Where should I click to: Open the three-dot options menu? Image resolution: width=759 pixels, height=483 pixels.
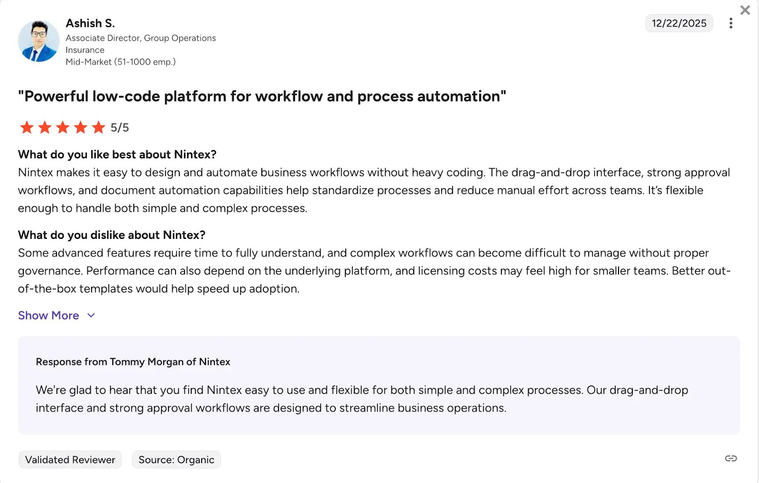coord(731,23)
